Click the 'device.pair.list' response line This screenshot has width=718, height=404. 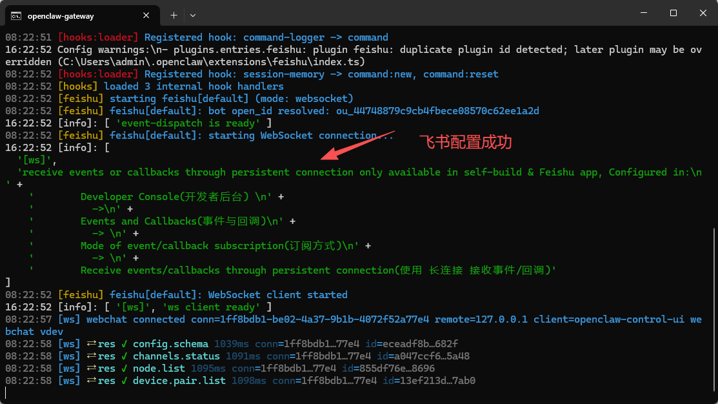[241, 381]
